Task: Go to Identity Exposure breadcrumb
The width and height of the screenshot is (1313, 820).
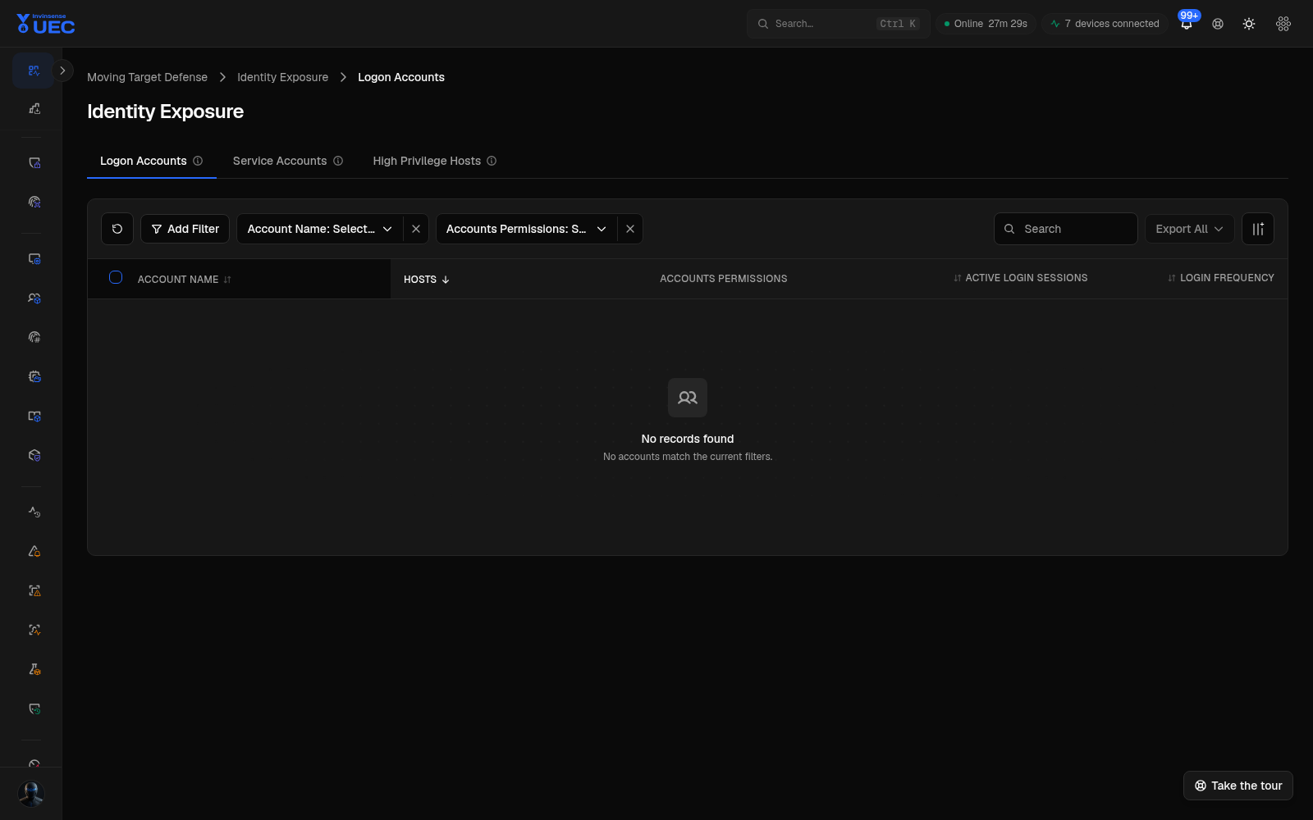Action: (x=283, y=77)
